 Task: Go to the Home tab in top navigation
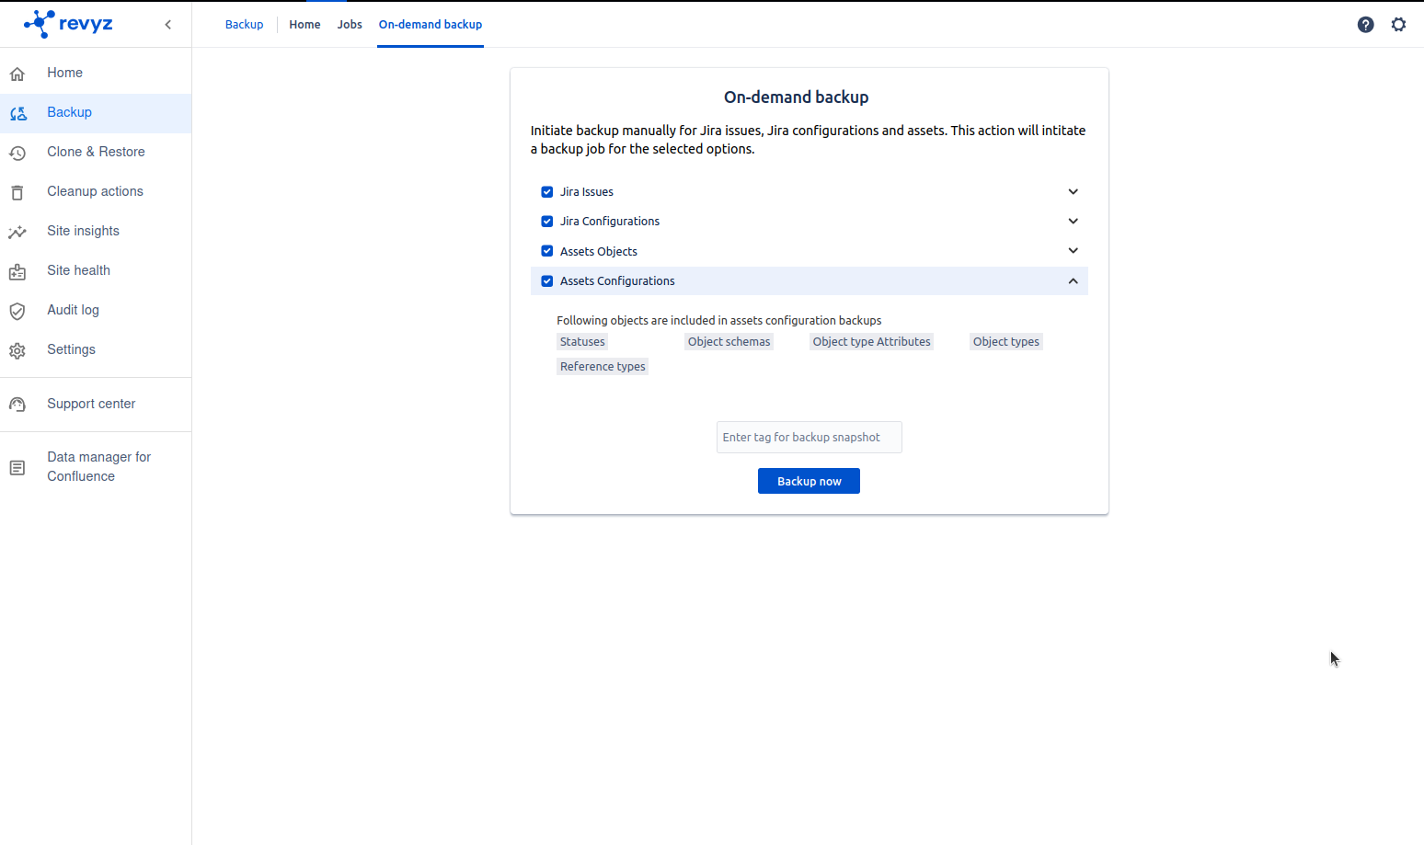pos(304,25)
